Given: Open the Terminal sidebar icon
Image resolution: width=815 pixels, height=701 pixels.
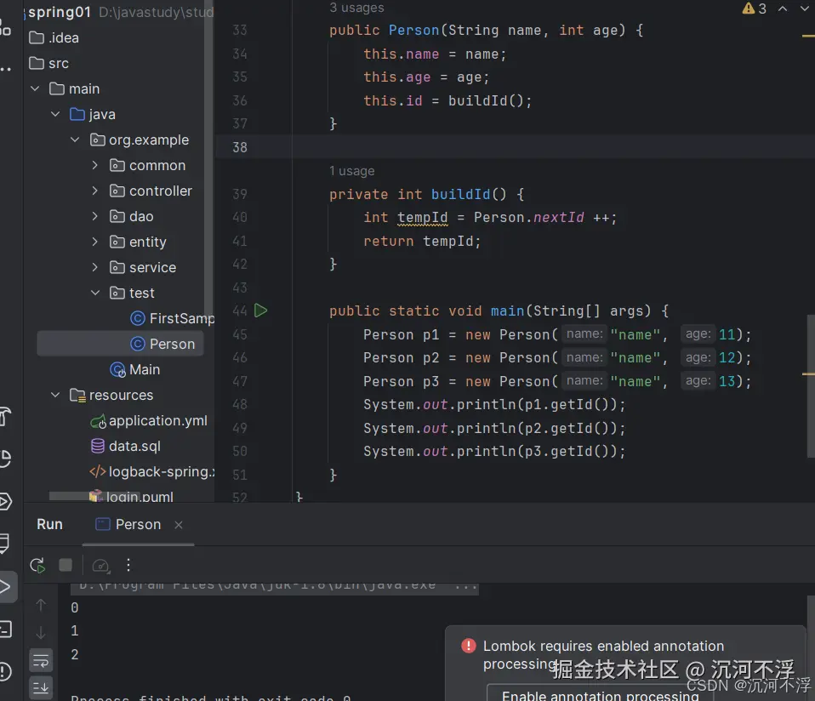Looking at the screenshot, I should pyautogui.click(x=5, y=630).
